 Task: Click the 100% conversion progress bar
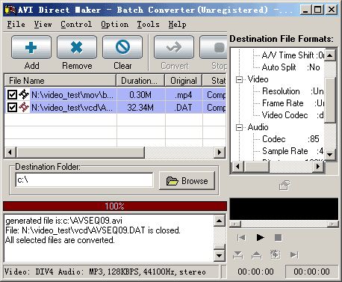115,206
